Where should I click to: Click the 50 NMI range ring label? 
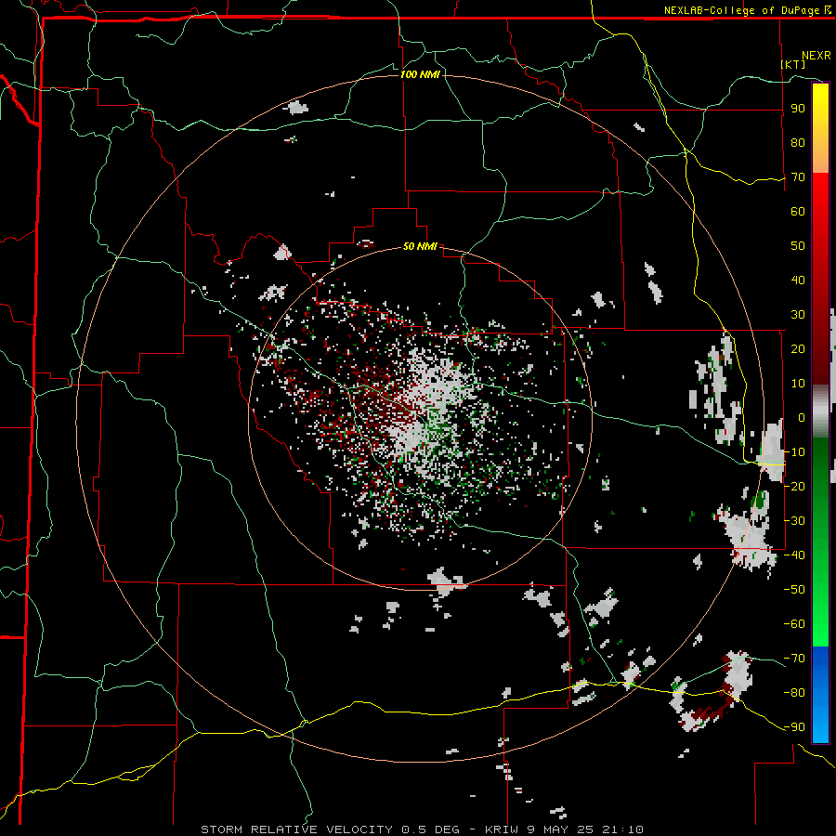click(420, 246)
